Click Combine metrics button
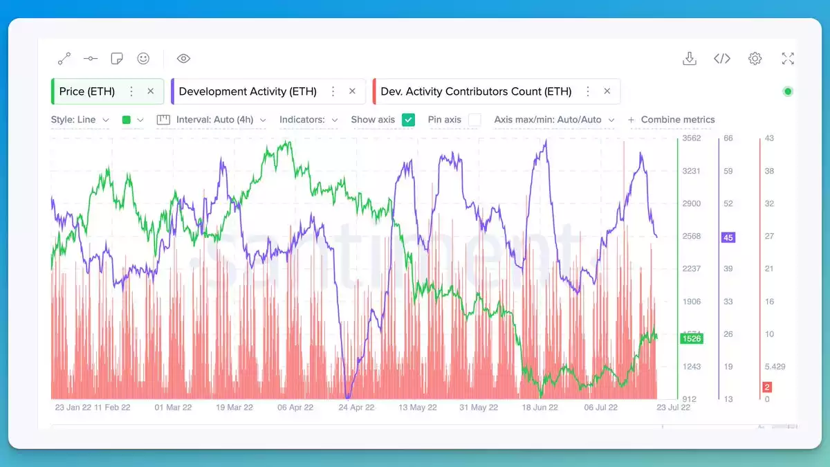The image size is (830, 467). (x=671, y=120)
